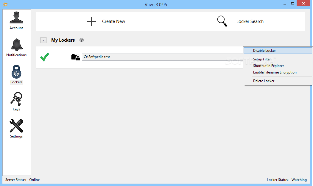Open the Notifications bell icon
313x186 pixels.
[17, 45]
